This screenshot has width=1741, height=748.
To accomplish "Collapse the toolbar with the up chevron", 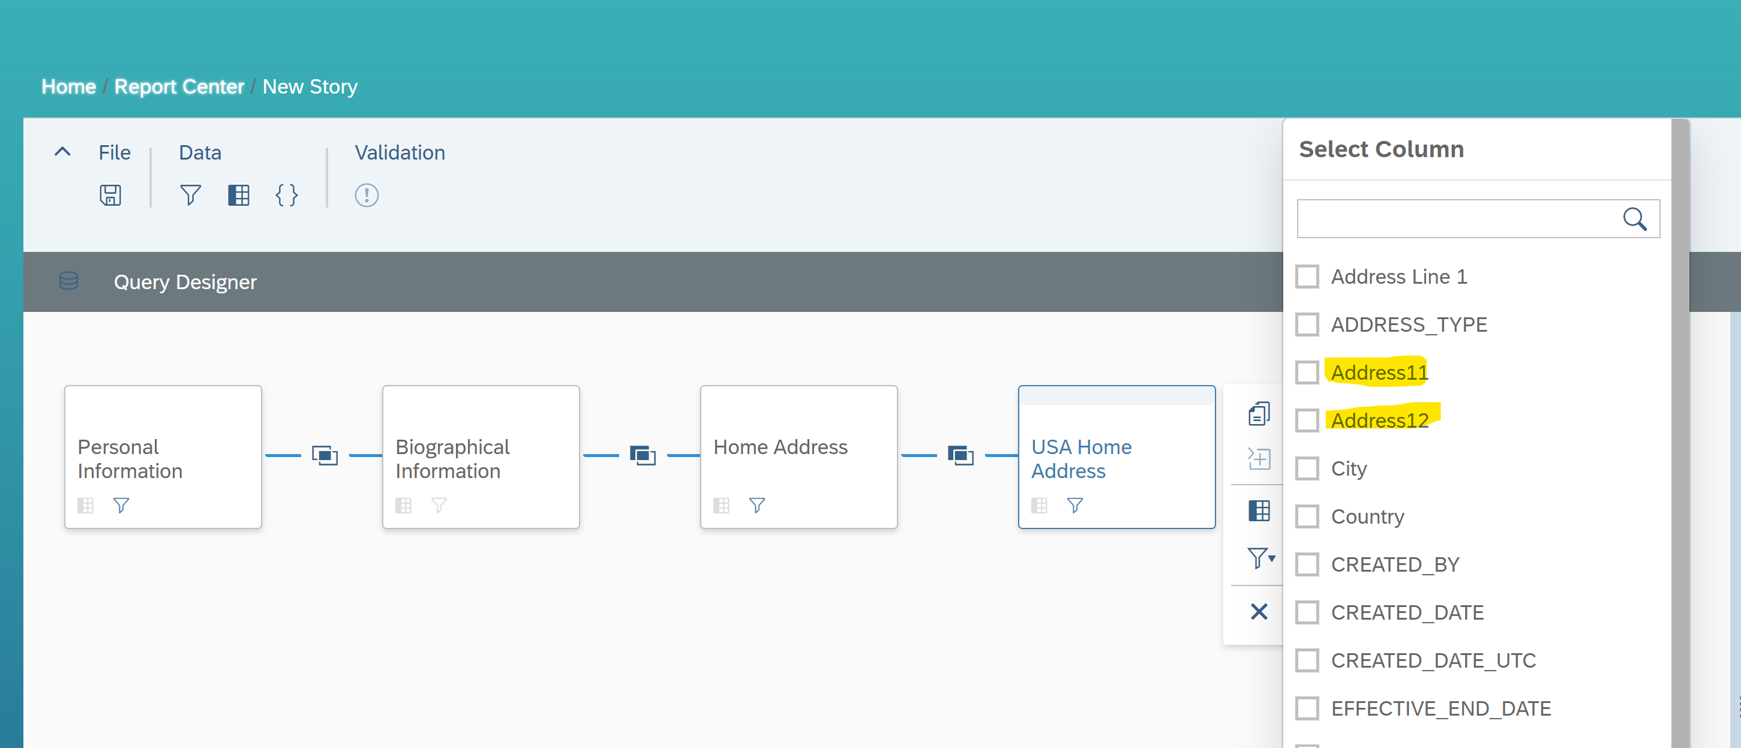I will click(62, 152).
